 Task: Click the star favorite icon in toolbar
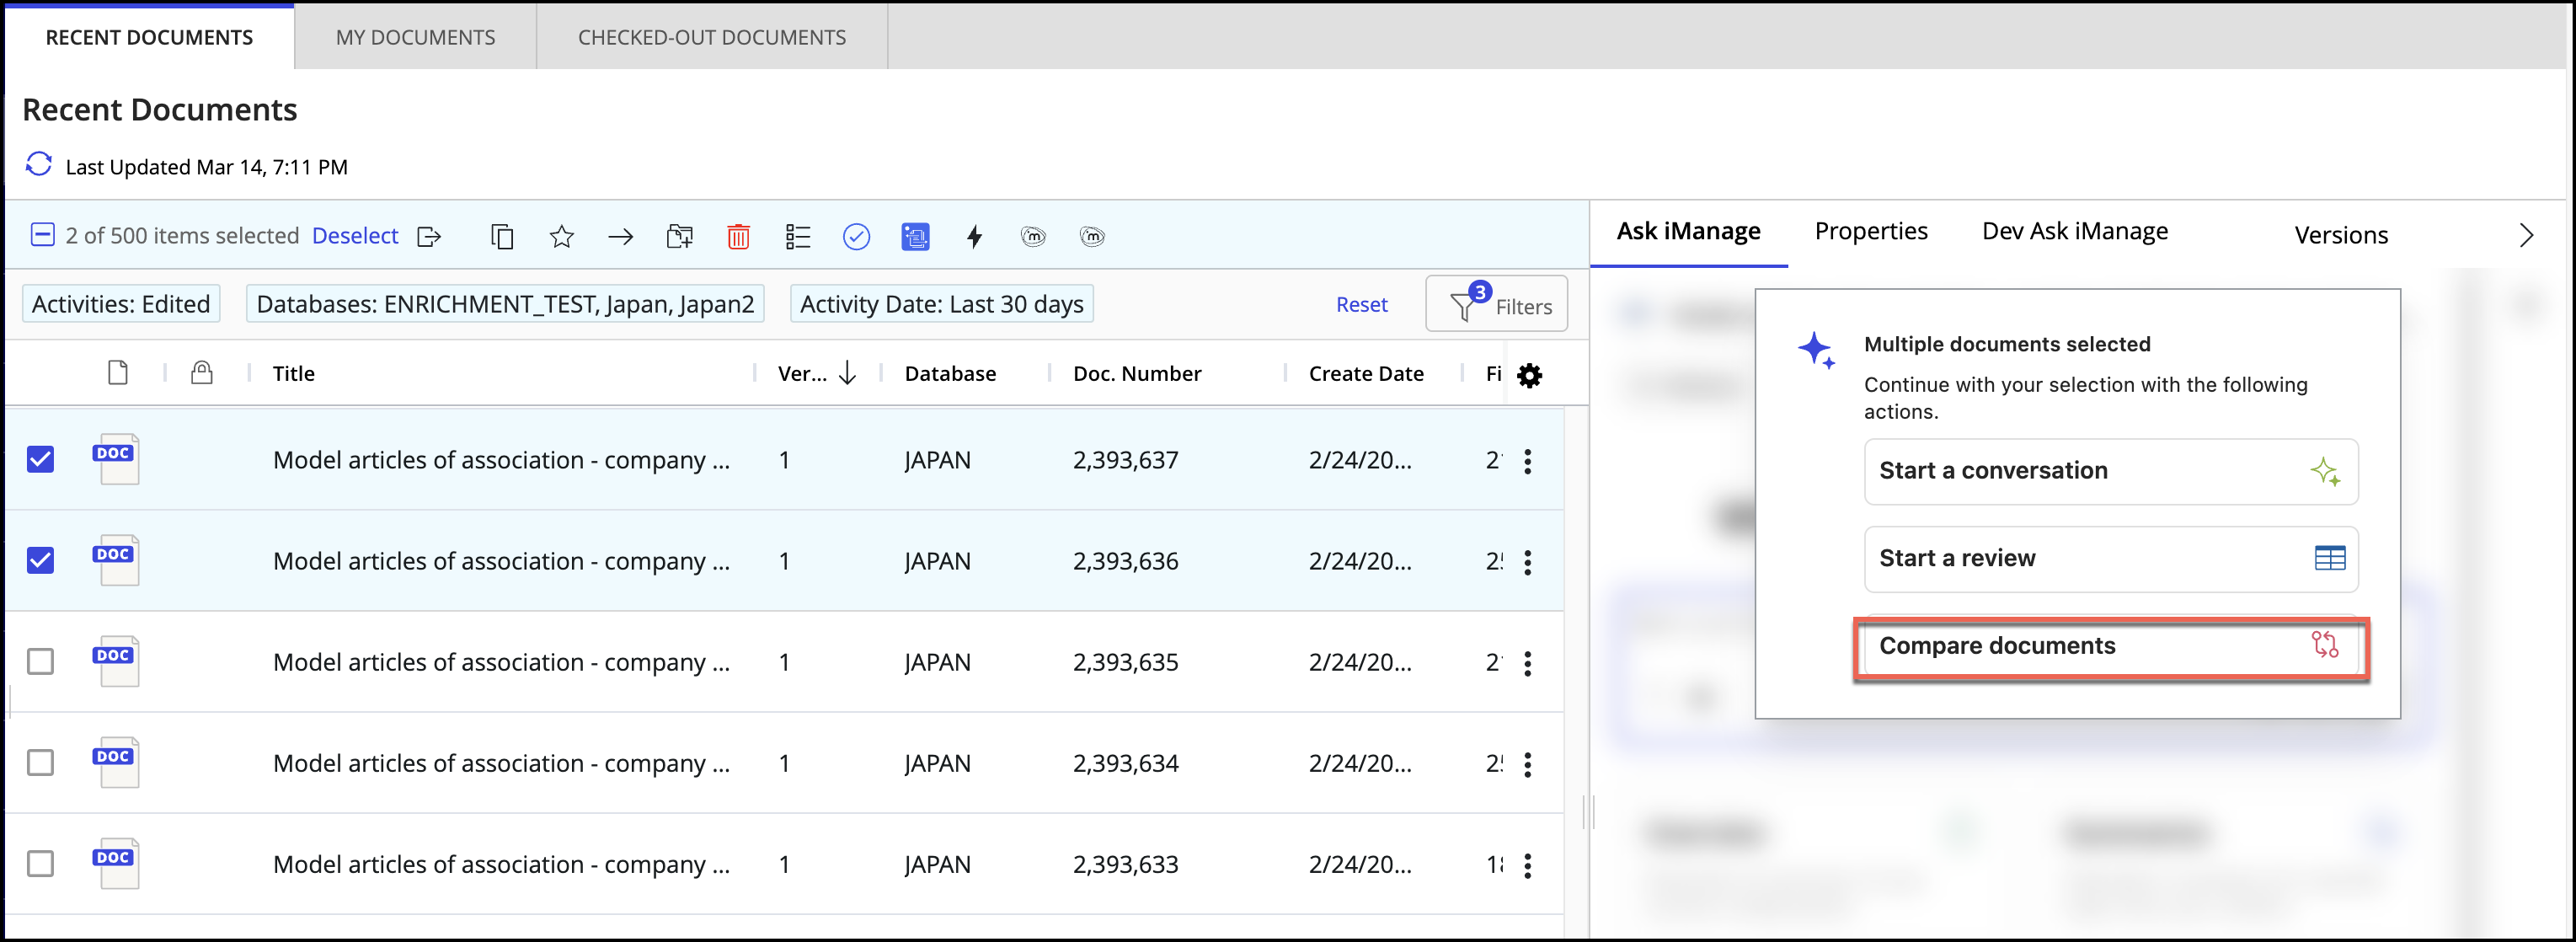click(561, 237)
